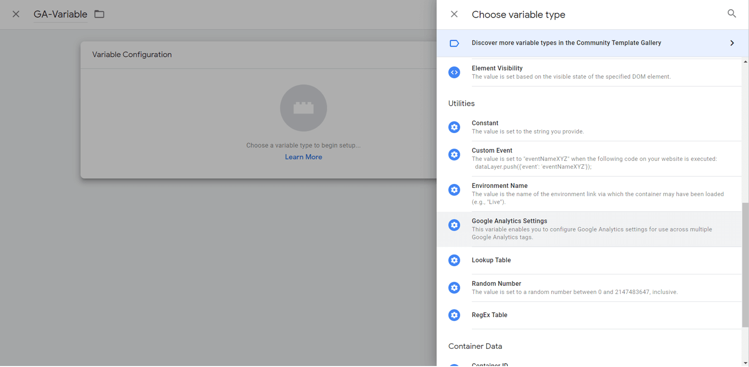Click the variable list scrollbar thumb
This screenshot has height=367, width=749.
745,265
